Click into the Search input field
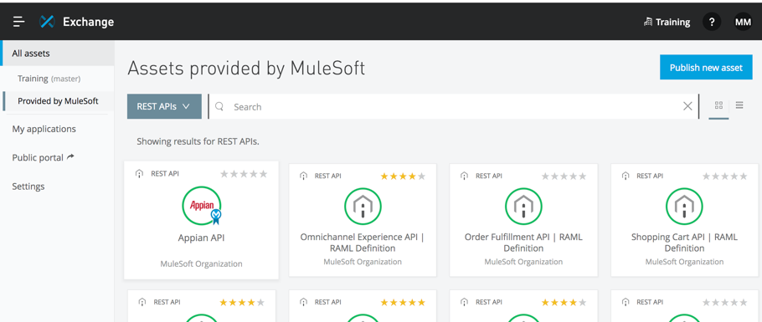Screen dimensions: 762x322 [455, 106]
